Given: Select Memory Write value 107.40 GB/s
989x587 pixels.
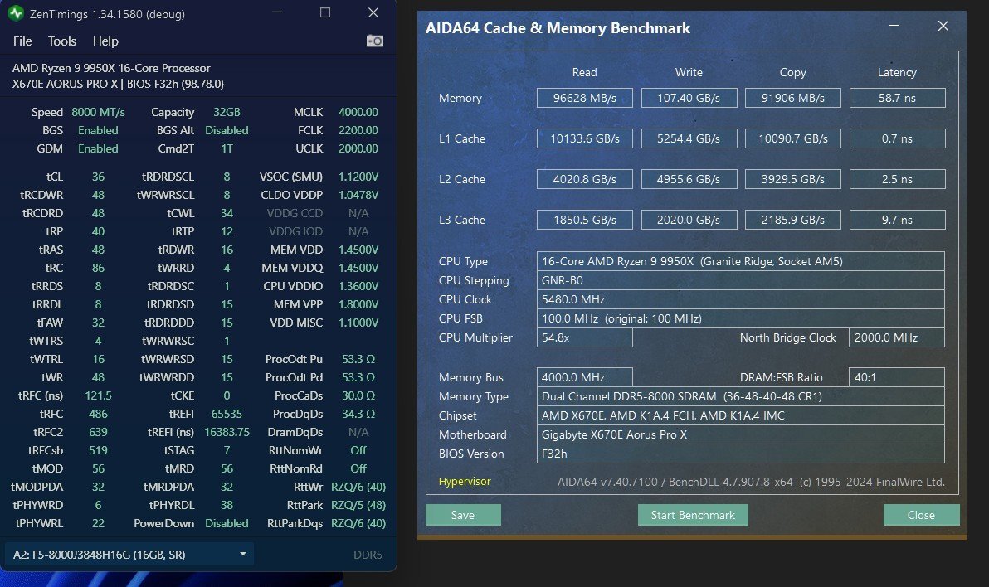Looking at the screenshot, I should pyautogui.click(x=689, y=98).
